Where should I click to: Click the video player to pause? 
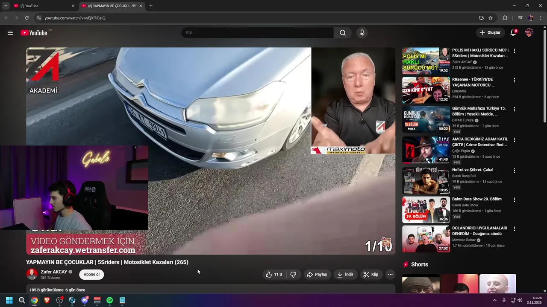click(x=211, y=151)
